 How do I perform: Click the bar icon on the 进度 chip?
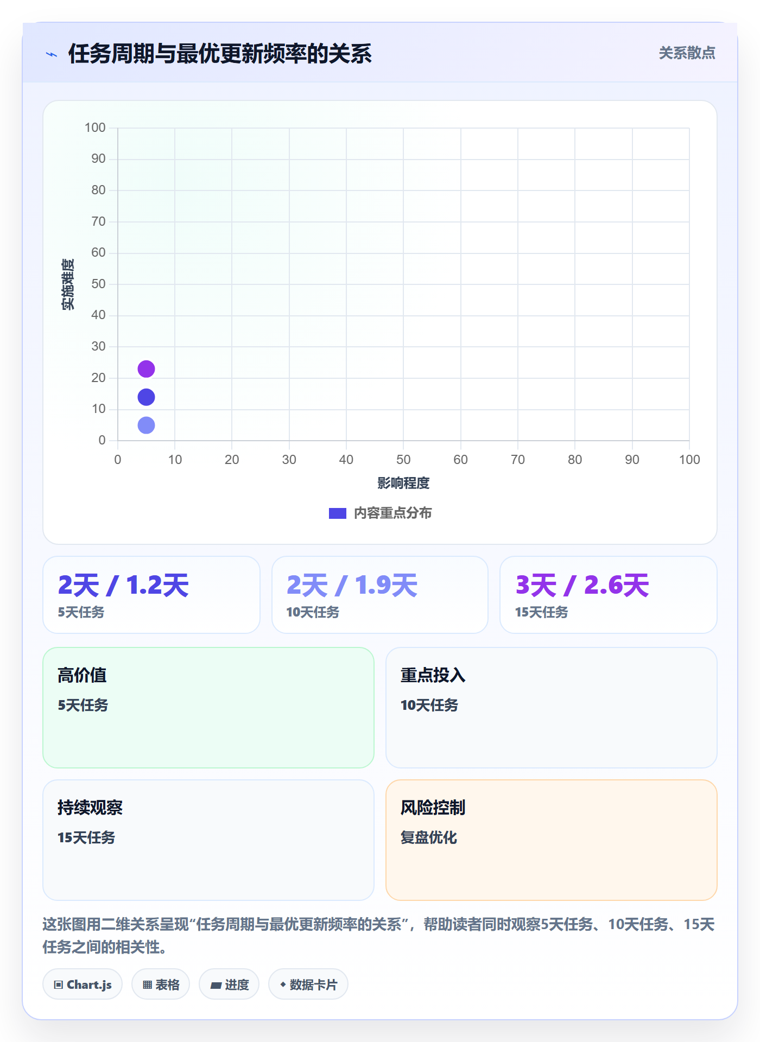(216, 986)
